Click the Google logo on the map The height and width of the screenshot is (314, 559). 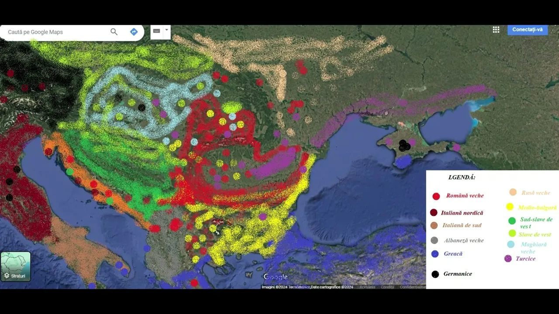(276, 277)
